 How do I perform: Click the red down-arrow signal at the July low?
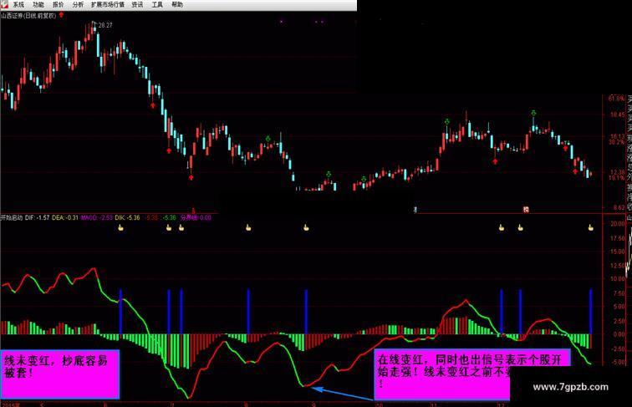pyautogui.click(x=191, y=177)
